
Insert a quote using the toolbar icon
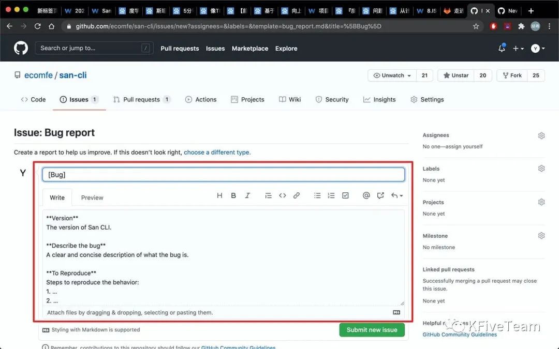click(x=268, y=195)
